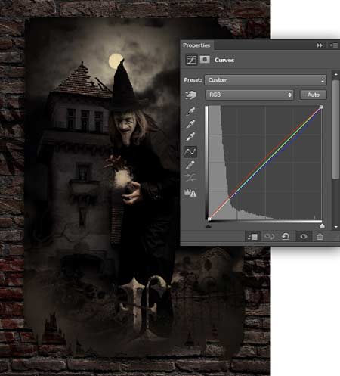Click the layer mask icon beside Curves

(205, 60)
